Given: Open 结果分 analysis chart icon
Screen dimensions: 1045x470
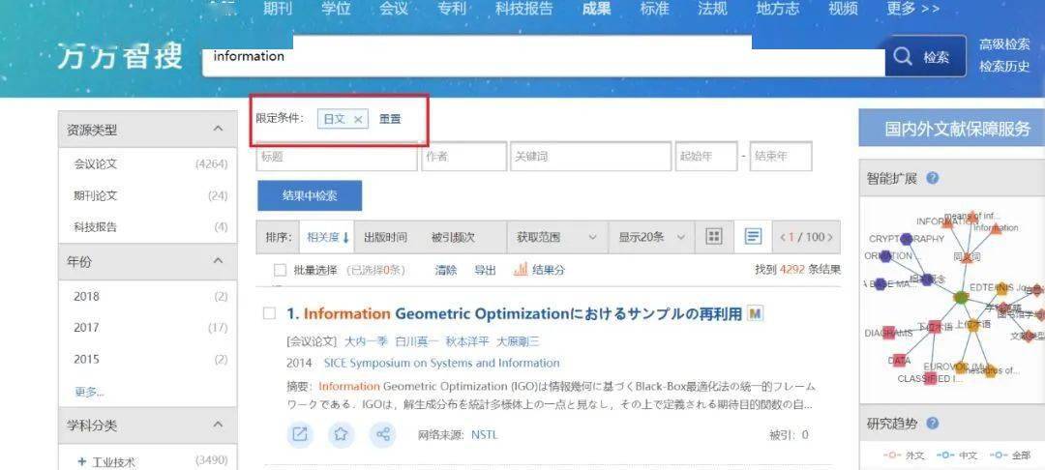Looking at the screenshot, I should tap(521, 270).
